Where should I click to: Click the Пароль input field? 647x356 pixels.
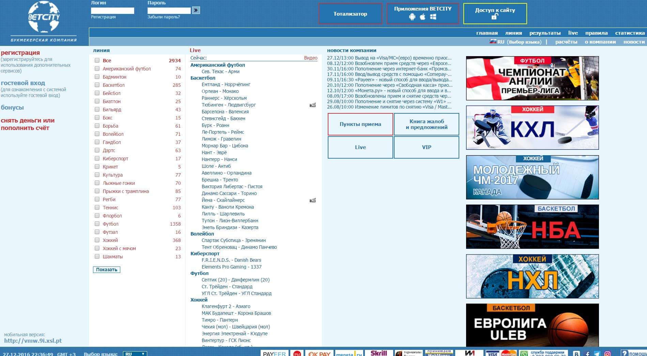[x=169, y=11]
